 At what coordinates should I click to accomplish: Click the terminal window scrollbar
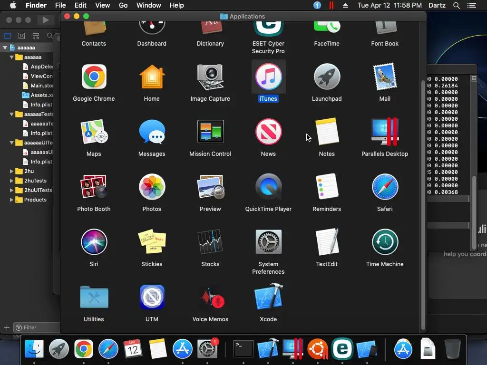[474, 212]
